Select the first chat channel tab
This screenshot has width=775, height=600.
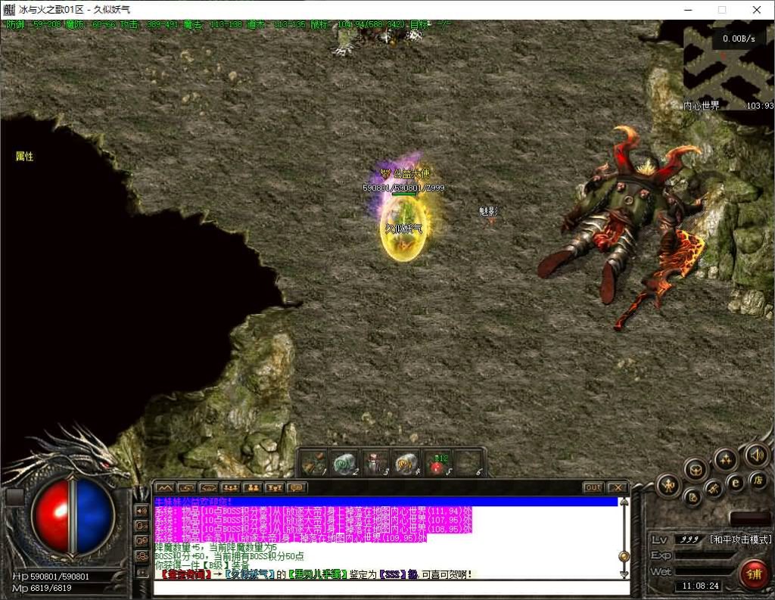(x=164, y=487)
